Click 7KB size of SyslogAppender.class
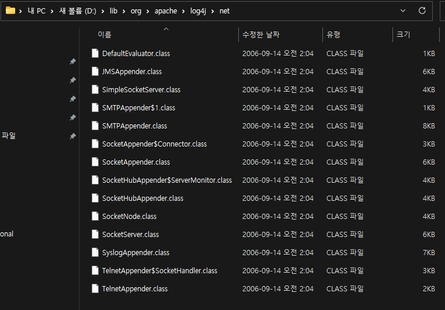The height and width of the screenshot is (310, 445). coord(429,252)
